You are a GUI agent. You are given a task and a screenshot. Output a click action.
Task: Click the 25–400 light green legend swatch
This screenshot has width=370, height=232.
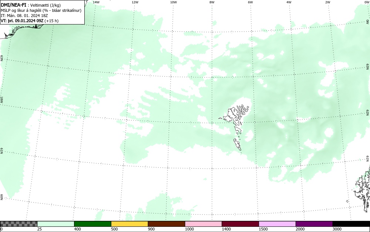[56, 224]
